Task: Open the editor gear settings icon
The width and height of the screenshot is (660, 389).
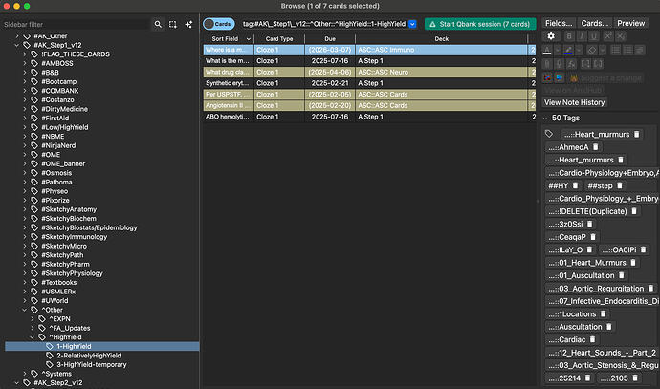Action: tap(551, 36)
